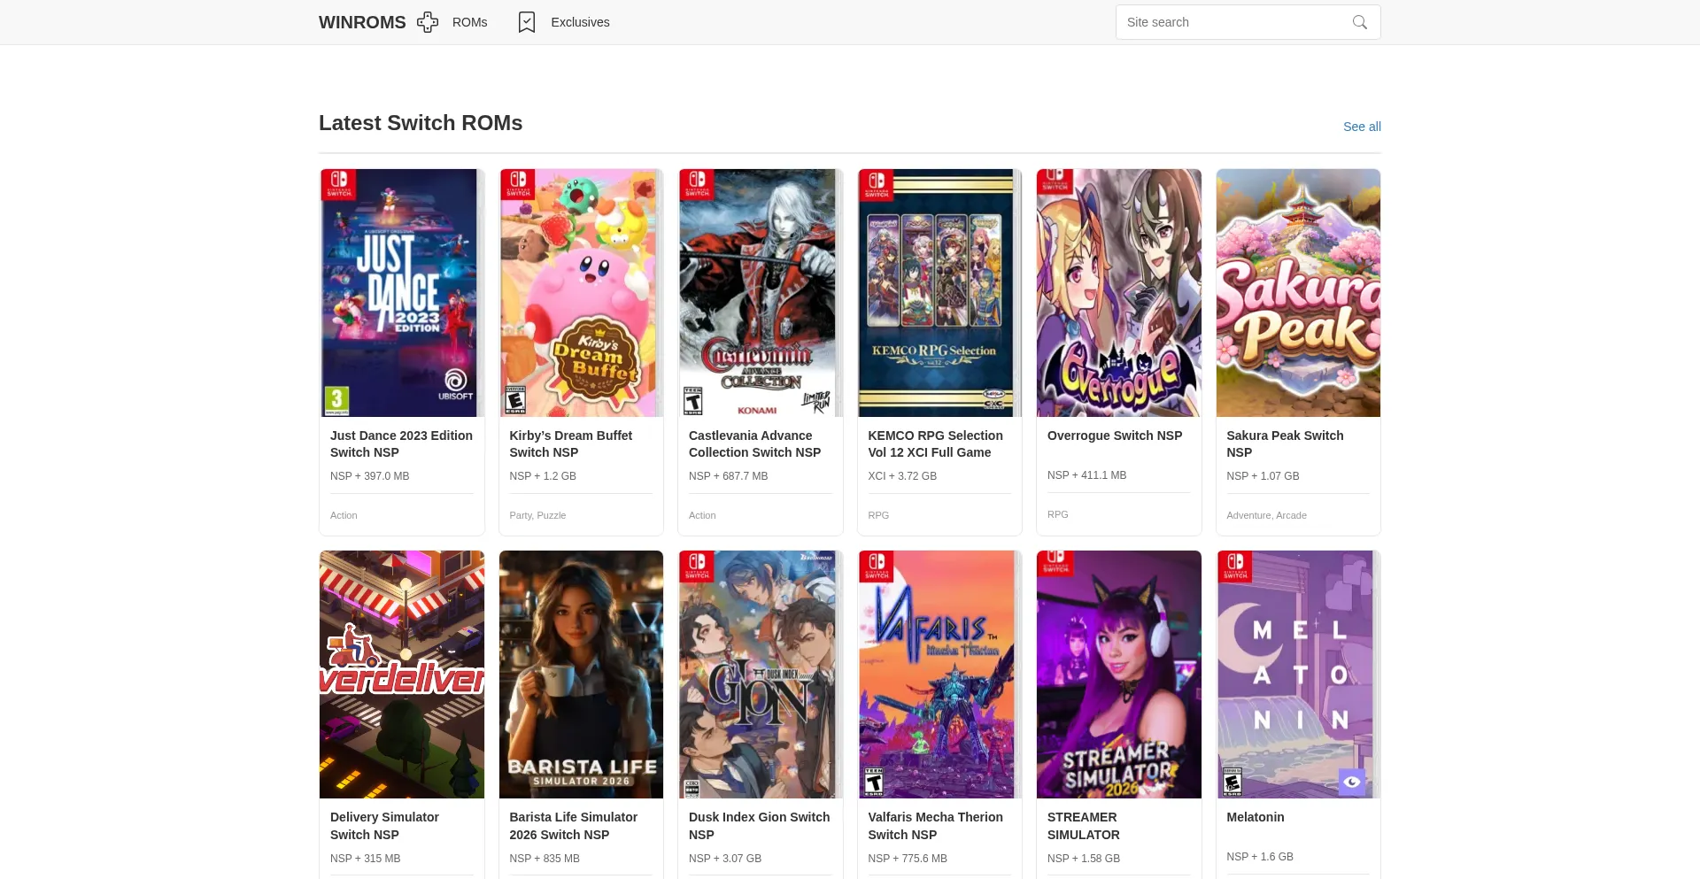Click the KEMCO RPG Selection Vol 12 title
1700x879 pixels.
[935, 443]
